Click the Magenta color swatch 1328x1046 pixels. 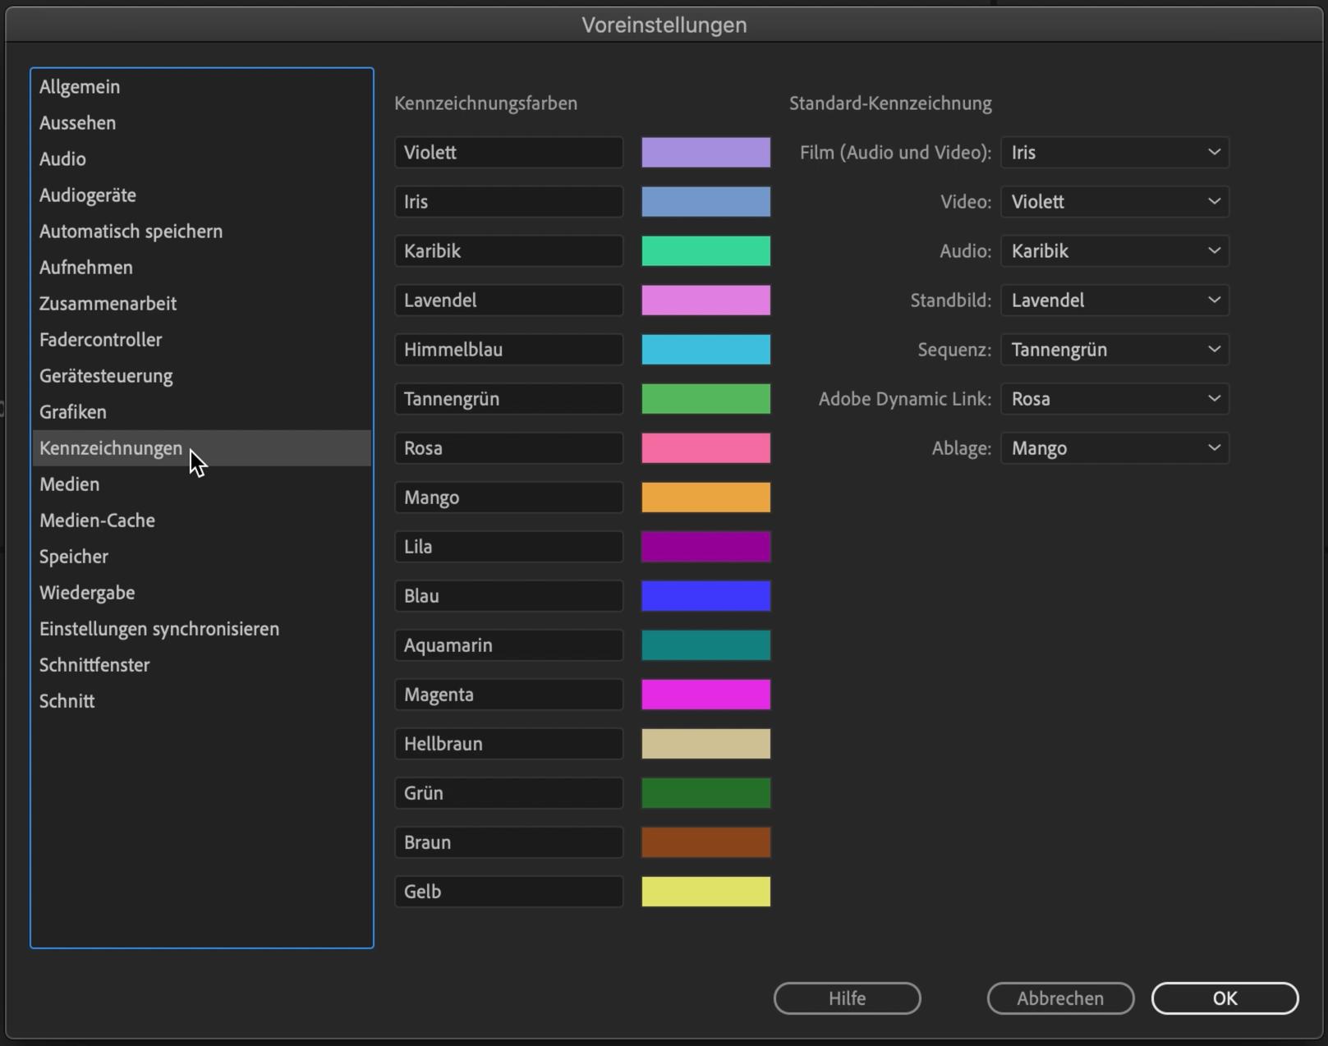coord(705,695)
